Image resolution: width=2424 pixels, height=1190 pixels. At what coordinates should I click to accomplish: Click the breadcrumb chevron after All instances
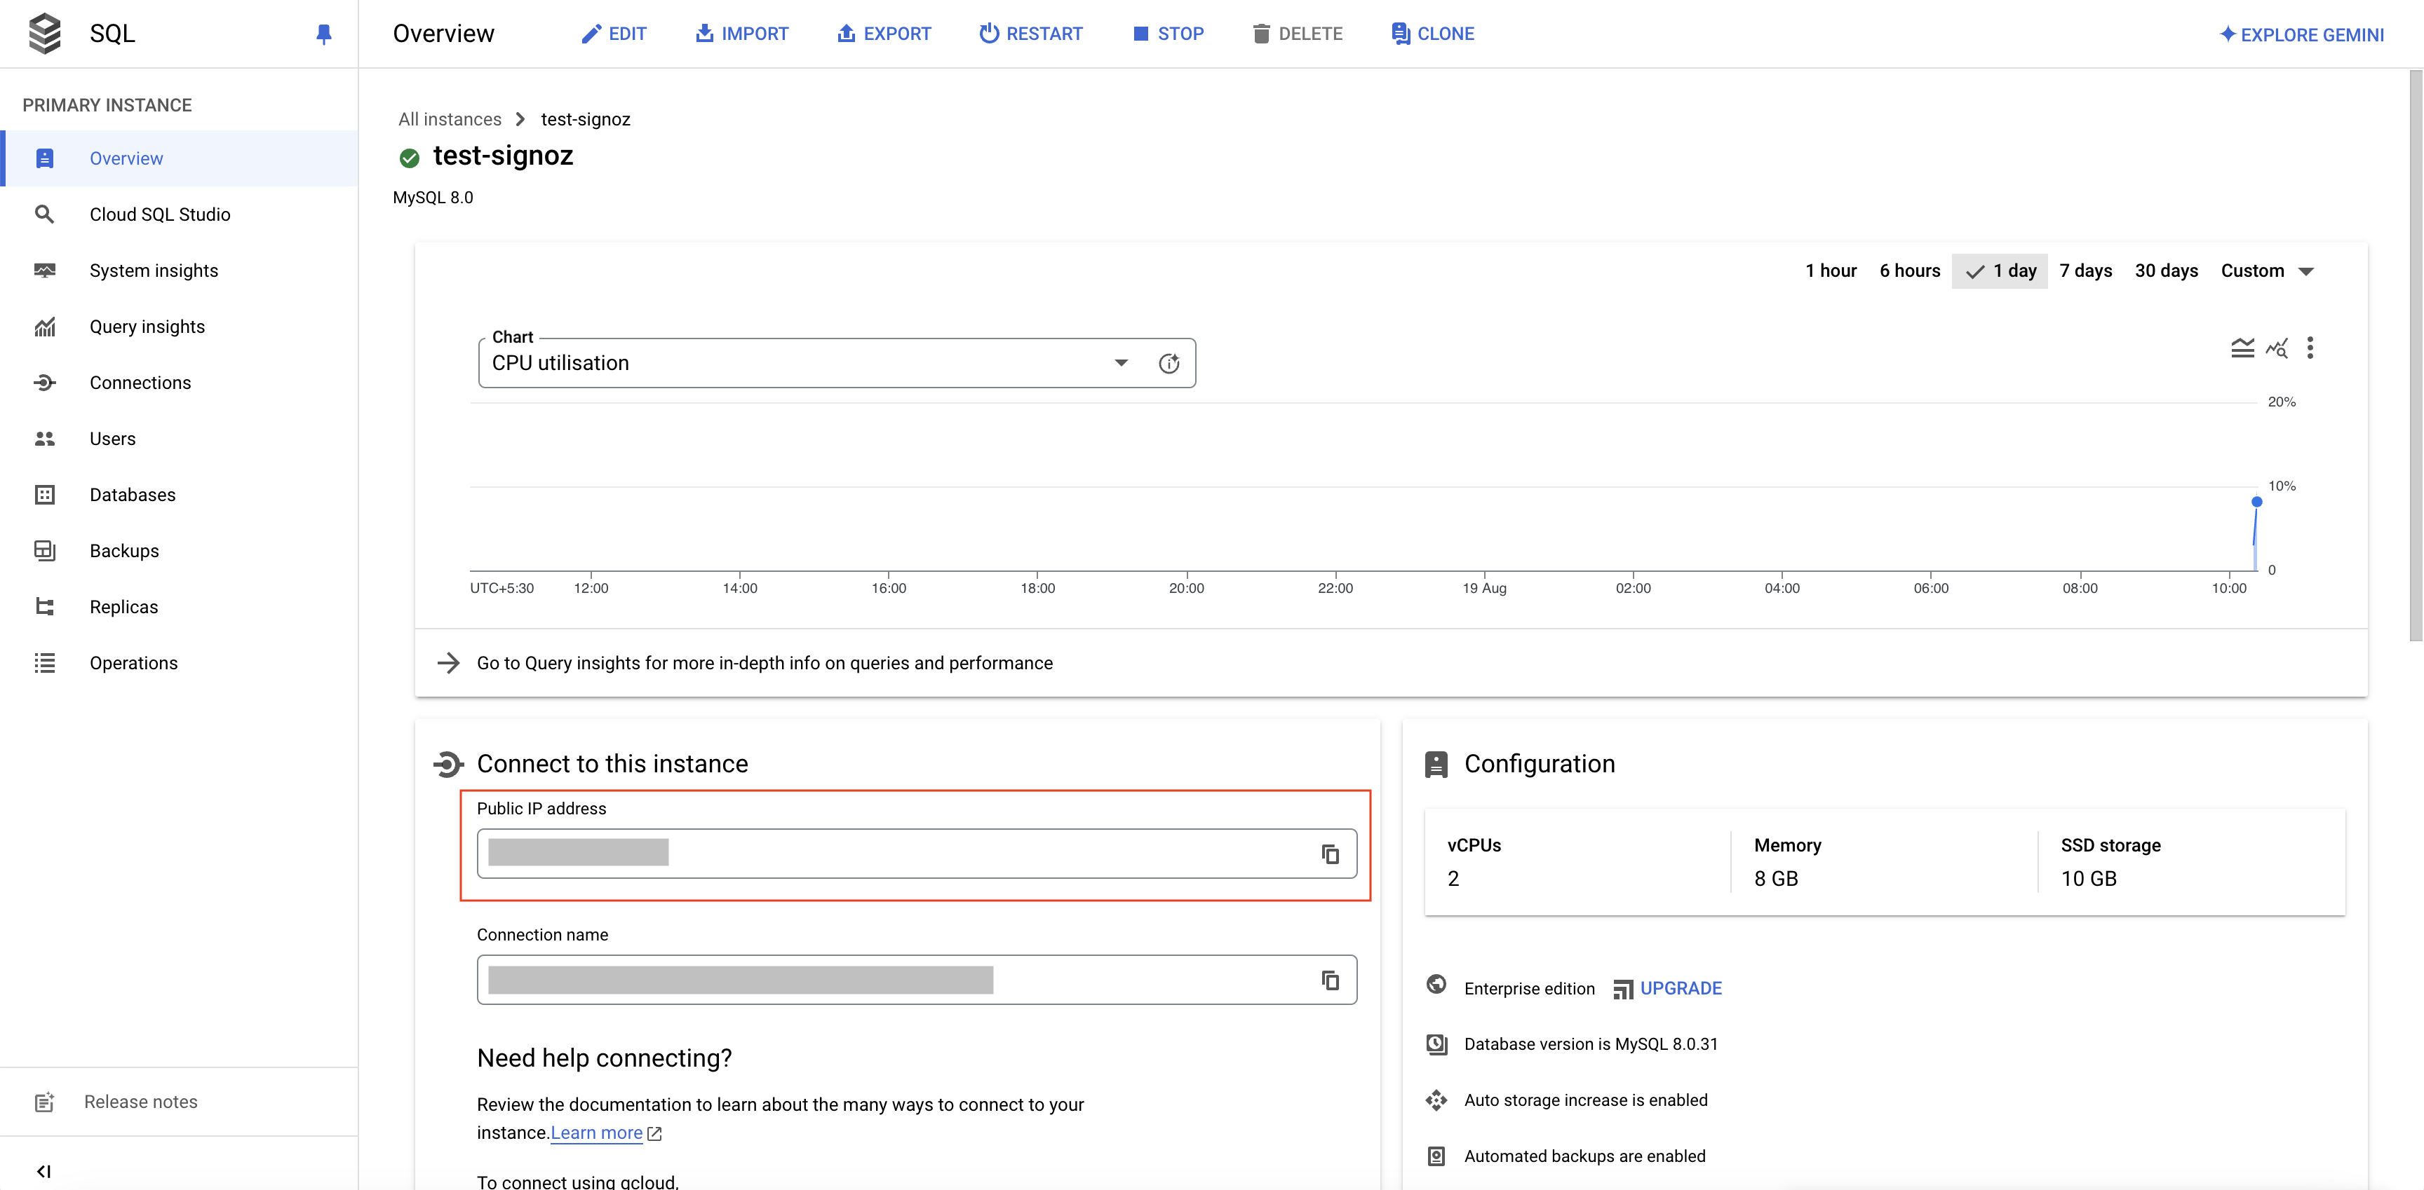coord(520,119)
